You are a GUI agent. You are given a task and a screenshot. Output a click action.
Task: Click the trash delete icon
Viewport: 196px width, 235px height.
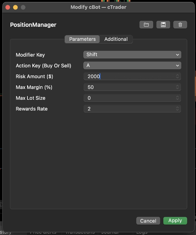click(180, 25)
